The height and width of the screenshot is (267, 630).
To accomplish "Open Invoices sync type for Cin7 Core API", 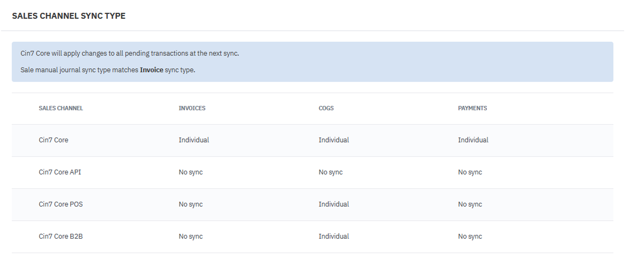I will [x=190, y=172].
